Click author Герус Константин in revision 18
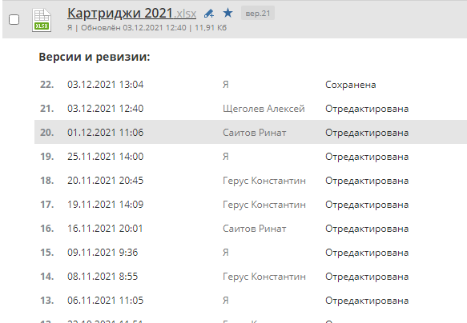The image size is (467, 323). [x=264, y=181]
